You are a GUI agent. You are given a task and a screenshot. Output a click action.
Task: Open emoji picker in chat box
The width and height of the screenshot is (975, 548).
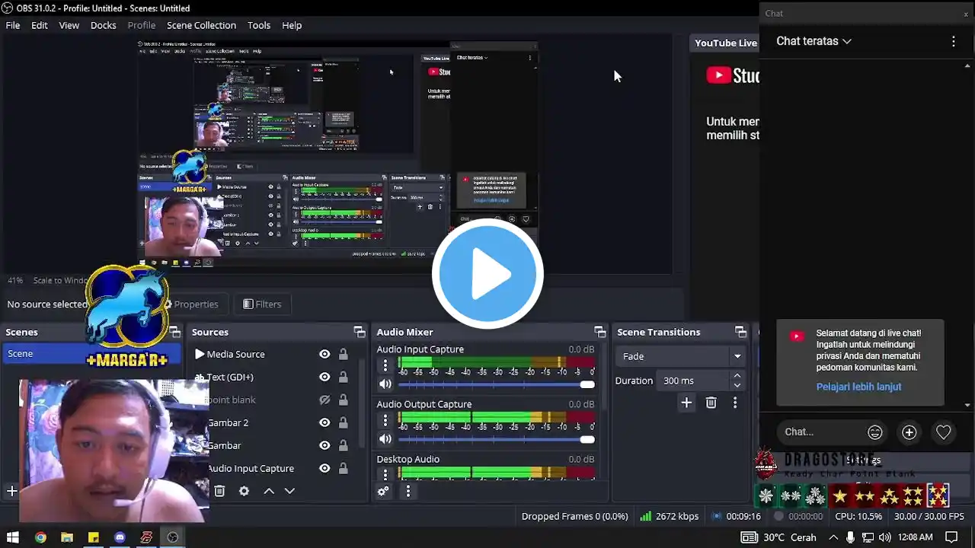(x=875, y=432)
